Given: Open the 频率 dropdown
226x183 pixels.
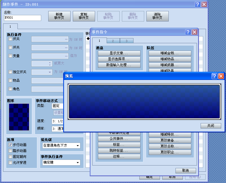Looking at the screenshot, I should click(x=58, y=129).
